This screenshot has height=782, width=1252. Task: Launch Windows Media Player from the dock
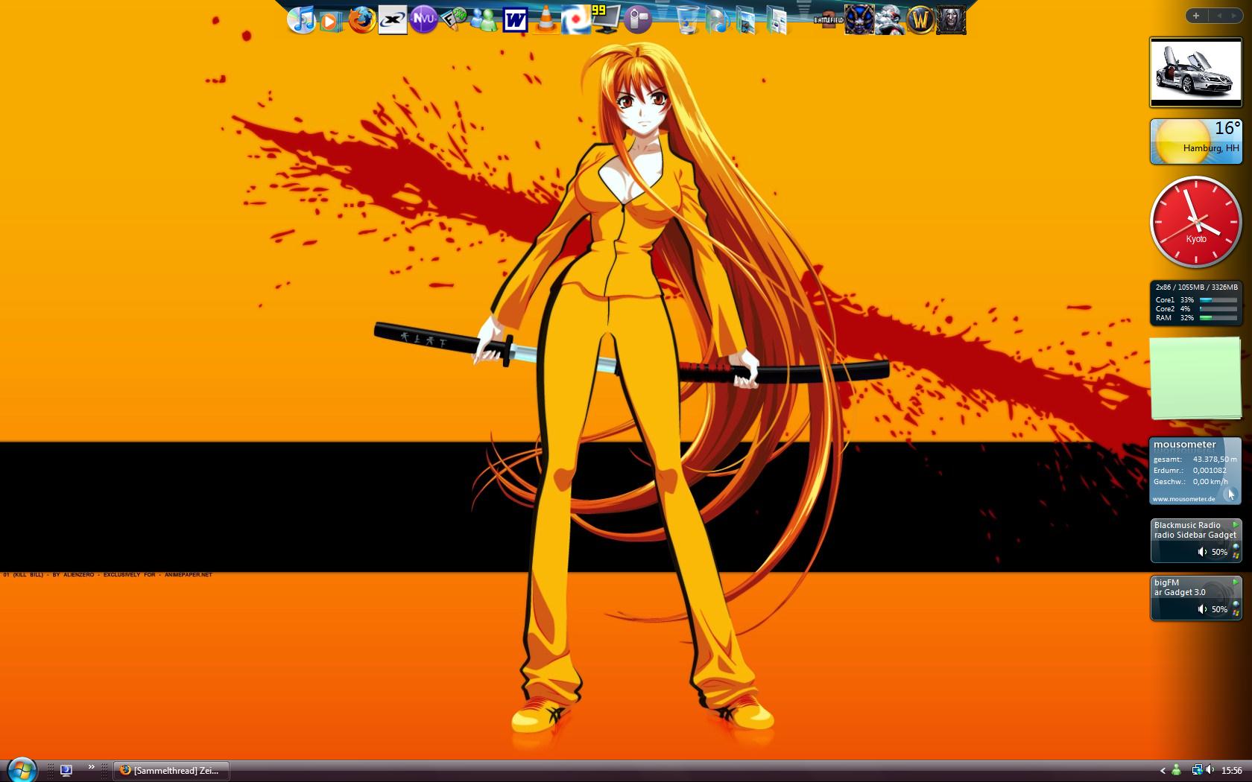(330, 21)
